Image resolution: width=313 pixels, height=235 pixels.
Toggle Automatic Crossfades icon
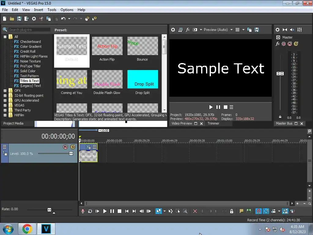266,211
